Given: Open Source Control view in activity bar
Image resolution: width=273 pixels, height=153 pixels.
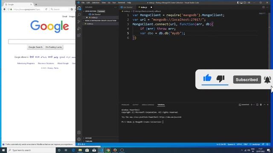Looking at the screenshot, I should click(79, 22).
